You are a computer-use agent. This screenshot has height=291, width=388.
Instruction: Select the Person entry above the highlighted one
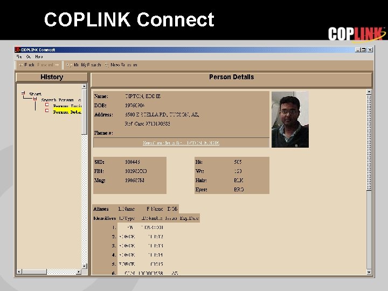tap(67, 106)
